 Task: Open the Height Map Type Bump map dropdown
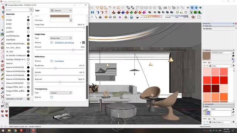[61, 38]
